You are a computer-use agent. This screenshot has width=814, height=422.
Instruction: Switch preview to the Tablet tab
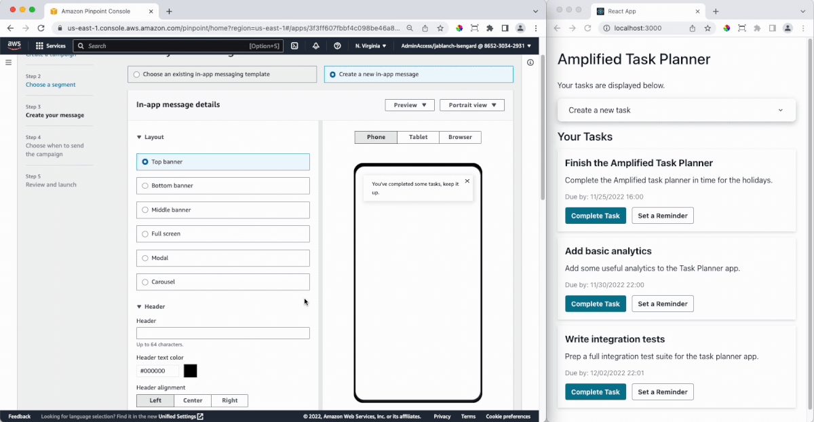coord(419,137)
